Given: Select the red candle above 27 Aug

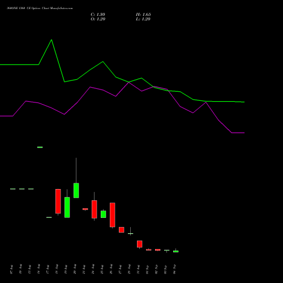Looking at the screenshot, I should (122, 230).
